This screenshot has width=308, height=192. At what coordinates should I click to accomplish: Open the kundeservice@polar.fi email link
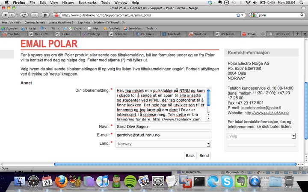tap(261, 108)
